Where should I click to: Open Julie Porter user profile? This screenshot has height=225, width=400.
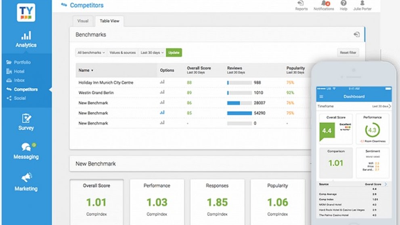(x=362, y=5)
